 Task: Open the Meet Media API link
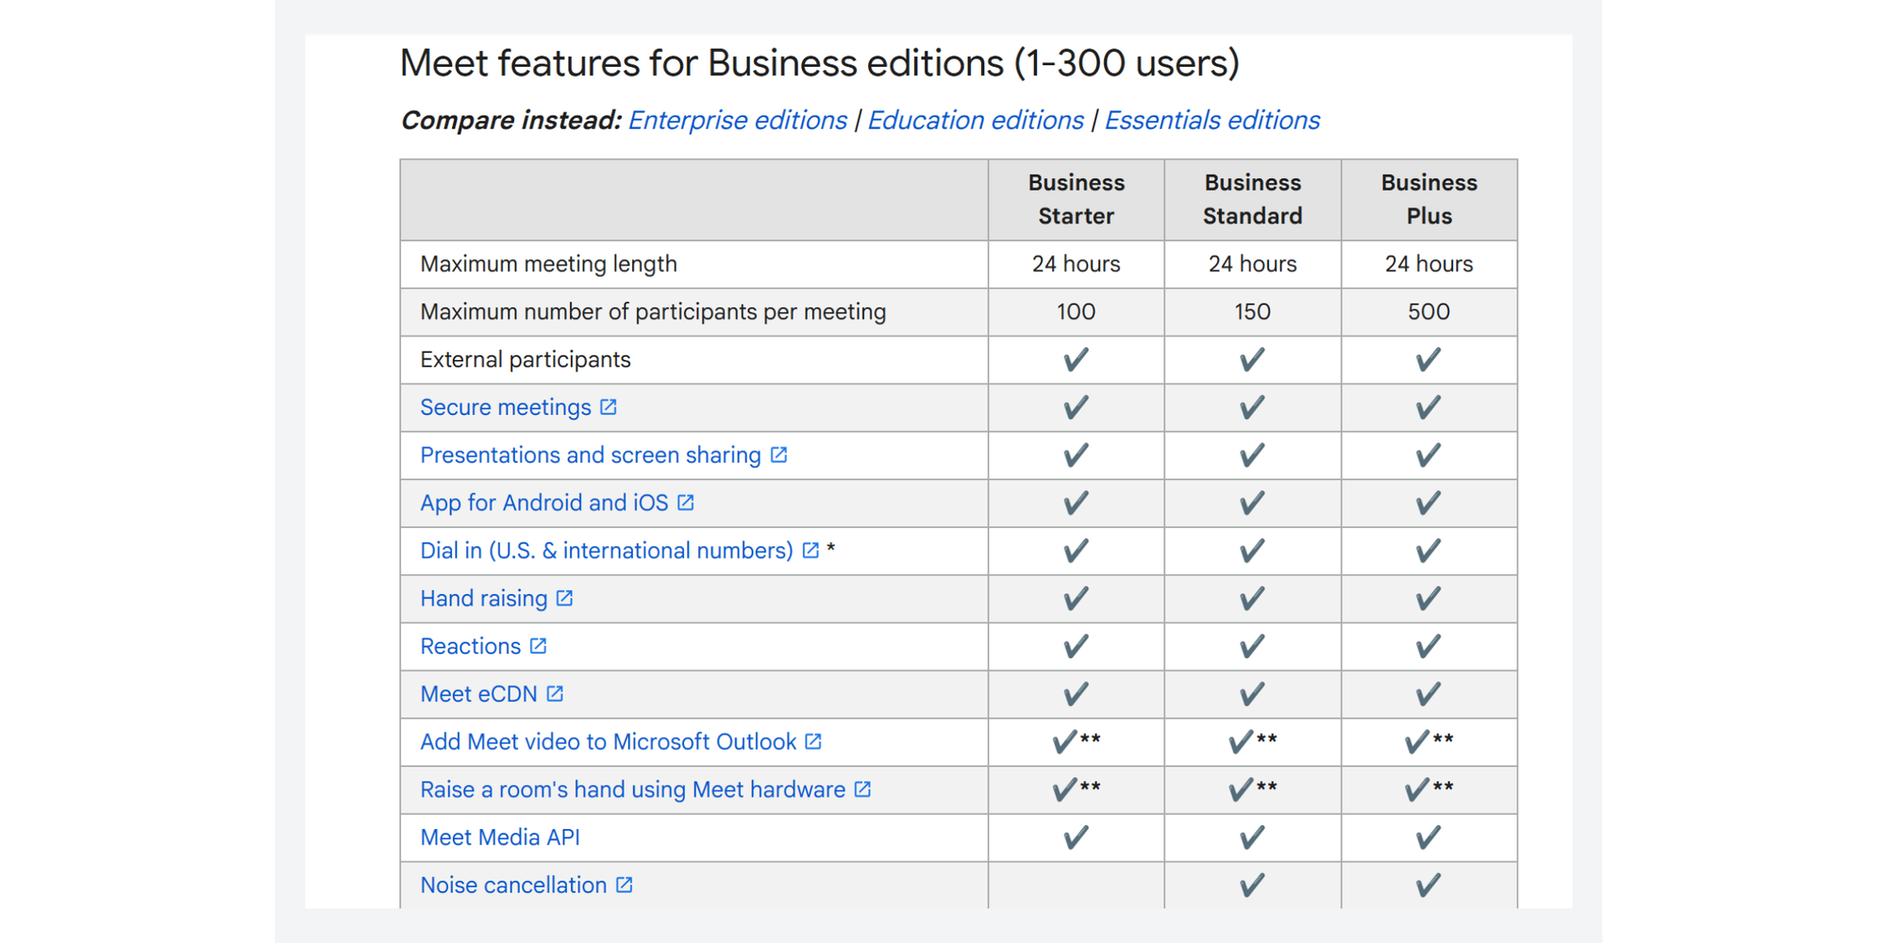pyautogui.click(x=499, y=837)
